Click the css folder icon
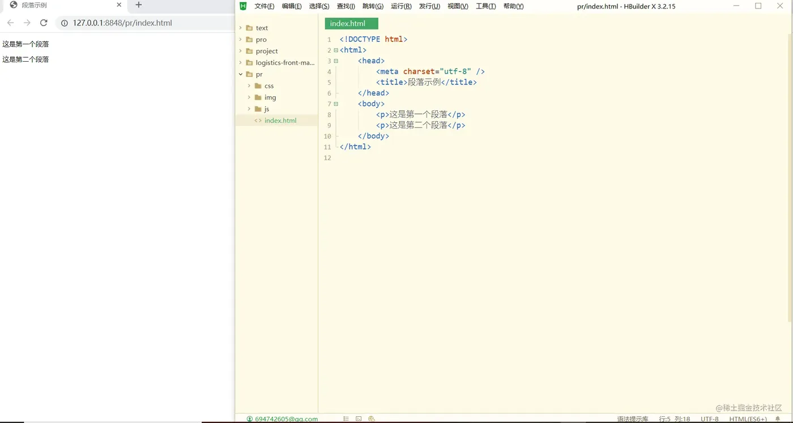Viewport: 793px width, 423px height. (258, 86)
